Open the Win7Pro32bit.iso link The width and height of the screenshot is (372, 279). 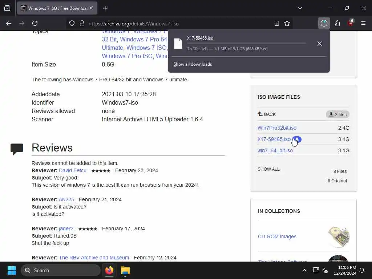277,128
